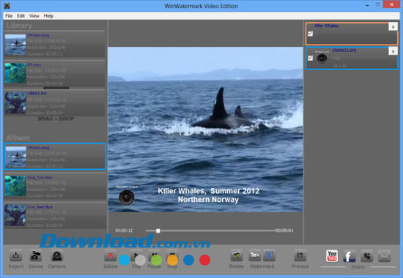Click the camera lens stamp on the video preview
403x278 pixels.
(127, 197)
